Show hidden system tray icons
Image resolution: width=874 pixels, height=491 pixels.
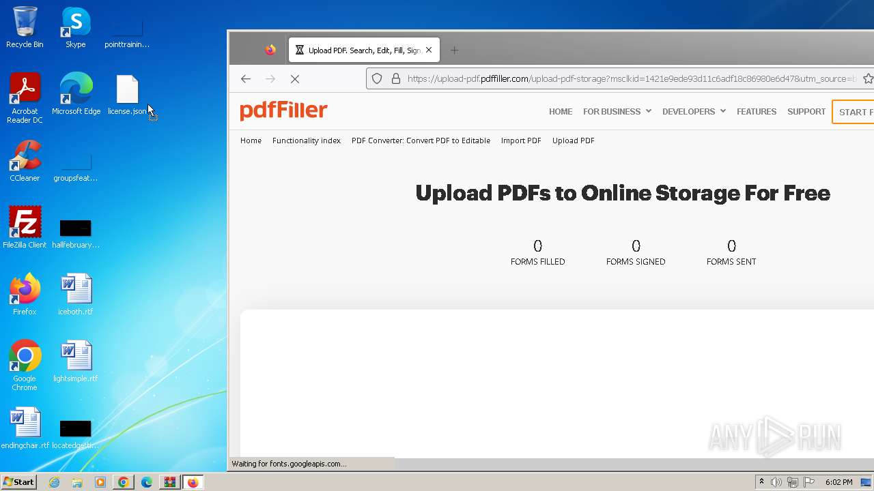[761, 482]
